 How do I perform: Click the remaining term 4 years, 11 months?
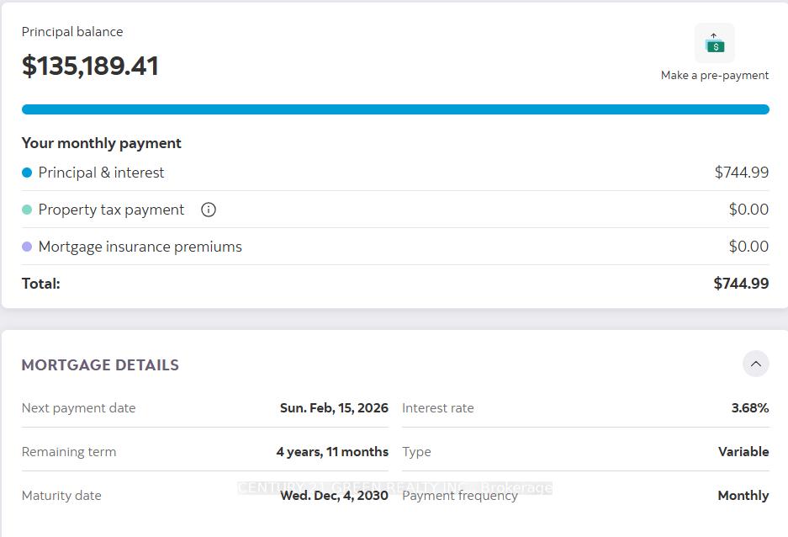[x=332, y=452]
